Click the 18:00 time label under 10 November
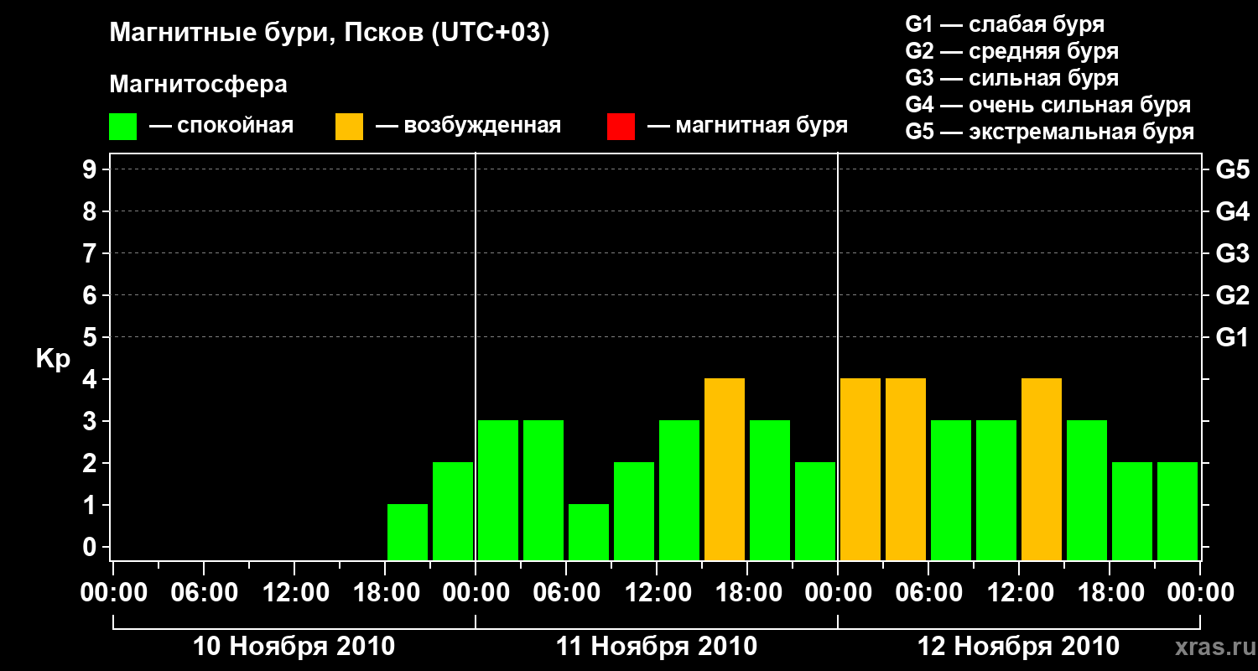 tap(385, 593)
